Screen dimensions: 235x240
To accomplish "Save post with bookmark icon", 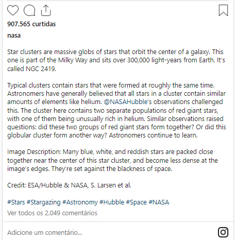I will pyautogui.click(x=223, y=10).
